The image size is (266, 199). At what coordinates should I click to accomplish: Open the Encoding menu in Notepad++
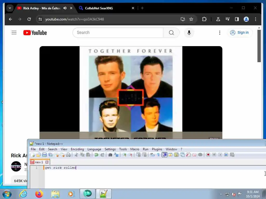[x=77, y=149]
